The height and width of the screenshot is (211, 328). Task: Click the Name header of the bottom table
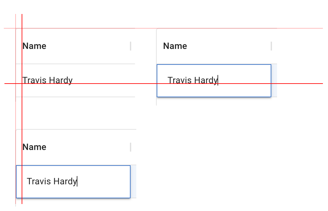click(34, 147)
